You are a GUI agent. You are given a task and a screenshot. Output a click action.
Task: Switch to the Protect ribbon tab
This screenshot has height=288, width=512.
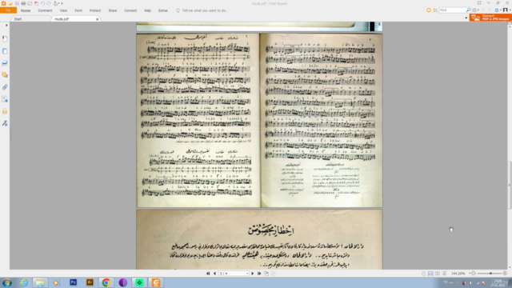pyautogui.click(x=95, y=10)
